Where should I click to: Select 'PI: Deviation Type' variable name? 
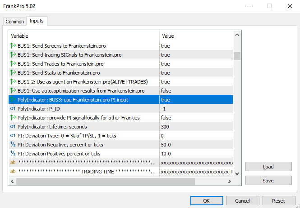[67, 136]
